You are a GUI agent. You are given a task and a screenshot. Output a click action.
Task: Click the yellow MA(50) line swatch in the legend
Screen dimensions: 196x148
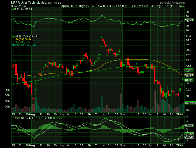[13, 39]
